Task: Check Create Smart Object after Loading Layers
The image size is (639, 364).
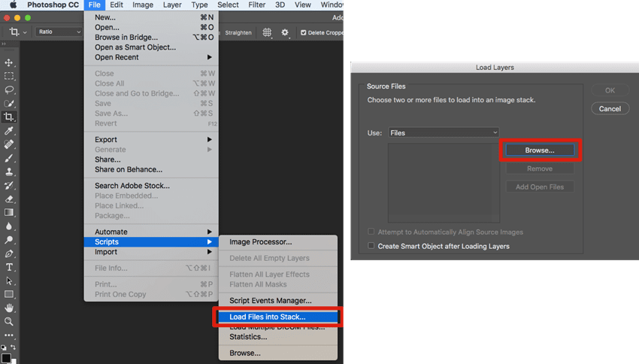Action: click(x=371, y=246)
